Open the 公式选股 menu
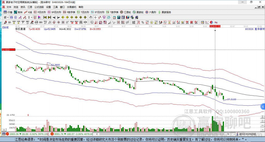The image size is (265, 142). click(x=39, y=7)
